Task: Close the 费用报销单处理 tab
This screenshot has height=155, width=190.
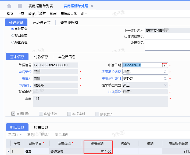Action: pos(92,6)
